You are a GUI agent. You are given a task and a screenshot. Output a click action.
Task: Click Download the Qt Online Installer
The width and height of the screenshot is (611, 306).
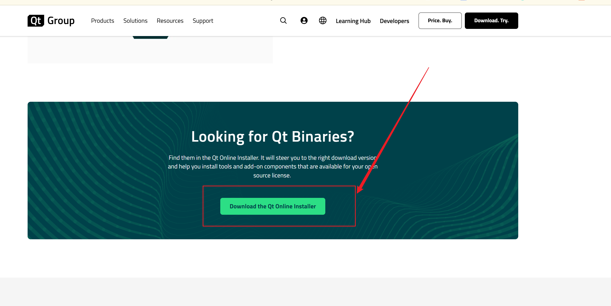[x=273, y=206]
